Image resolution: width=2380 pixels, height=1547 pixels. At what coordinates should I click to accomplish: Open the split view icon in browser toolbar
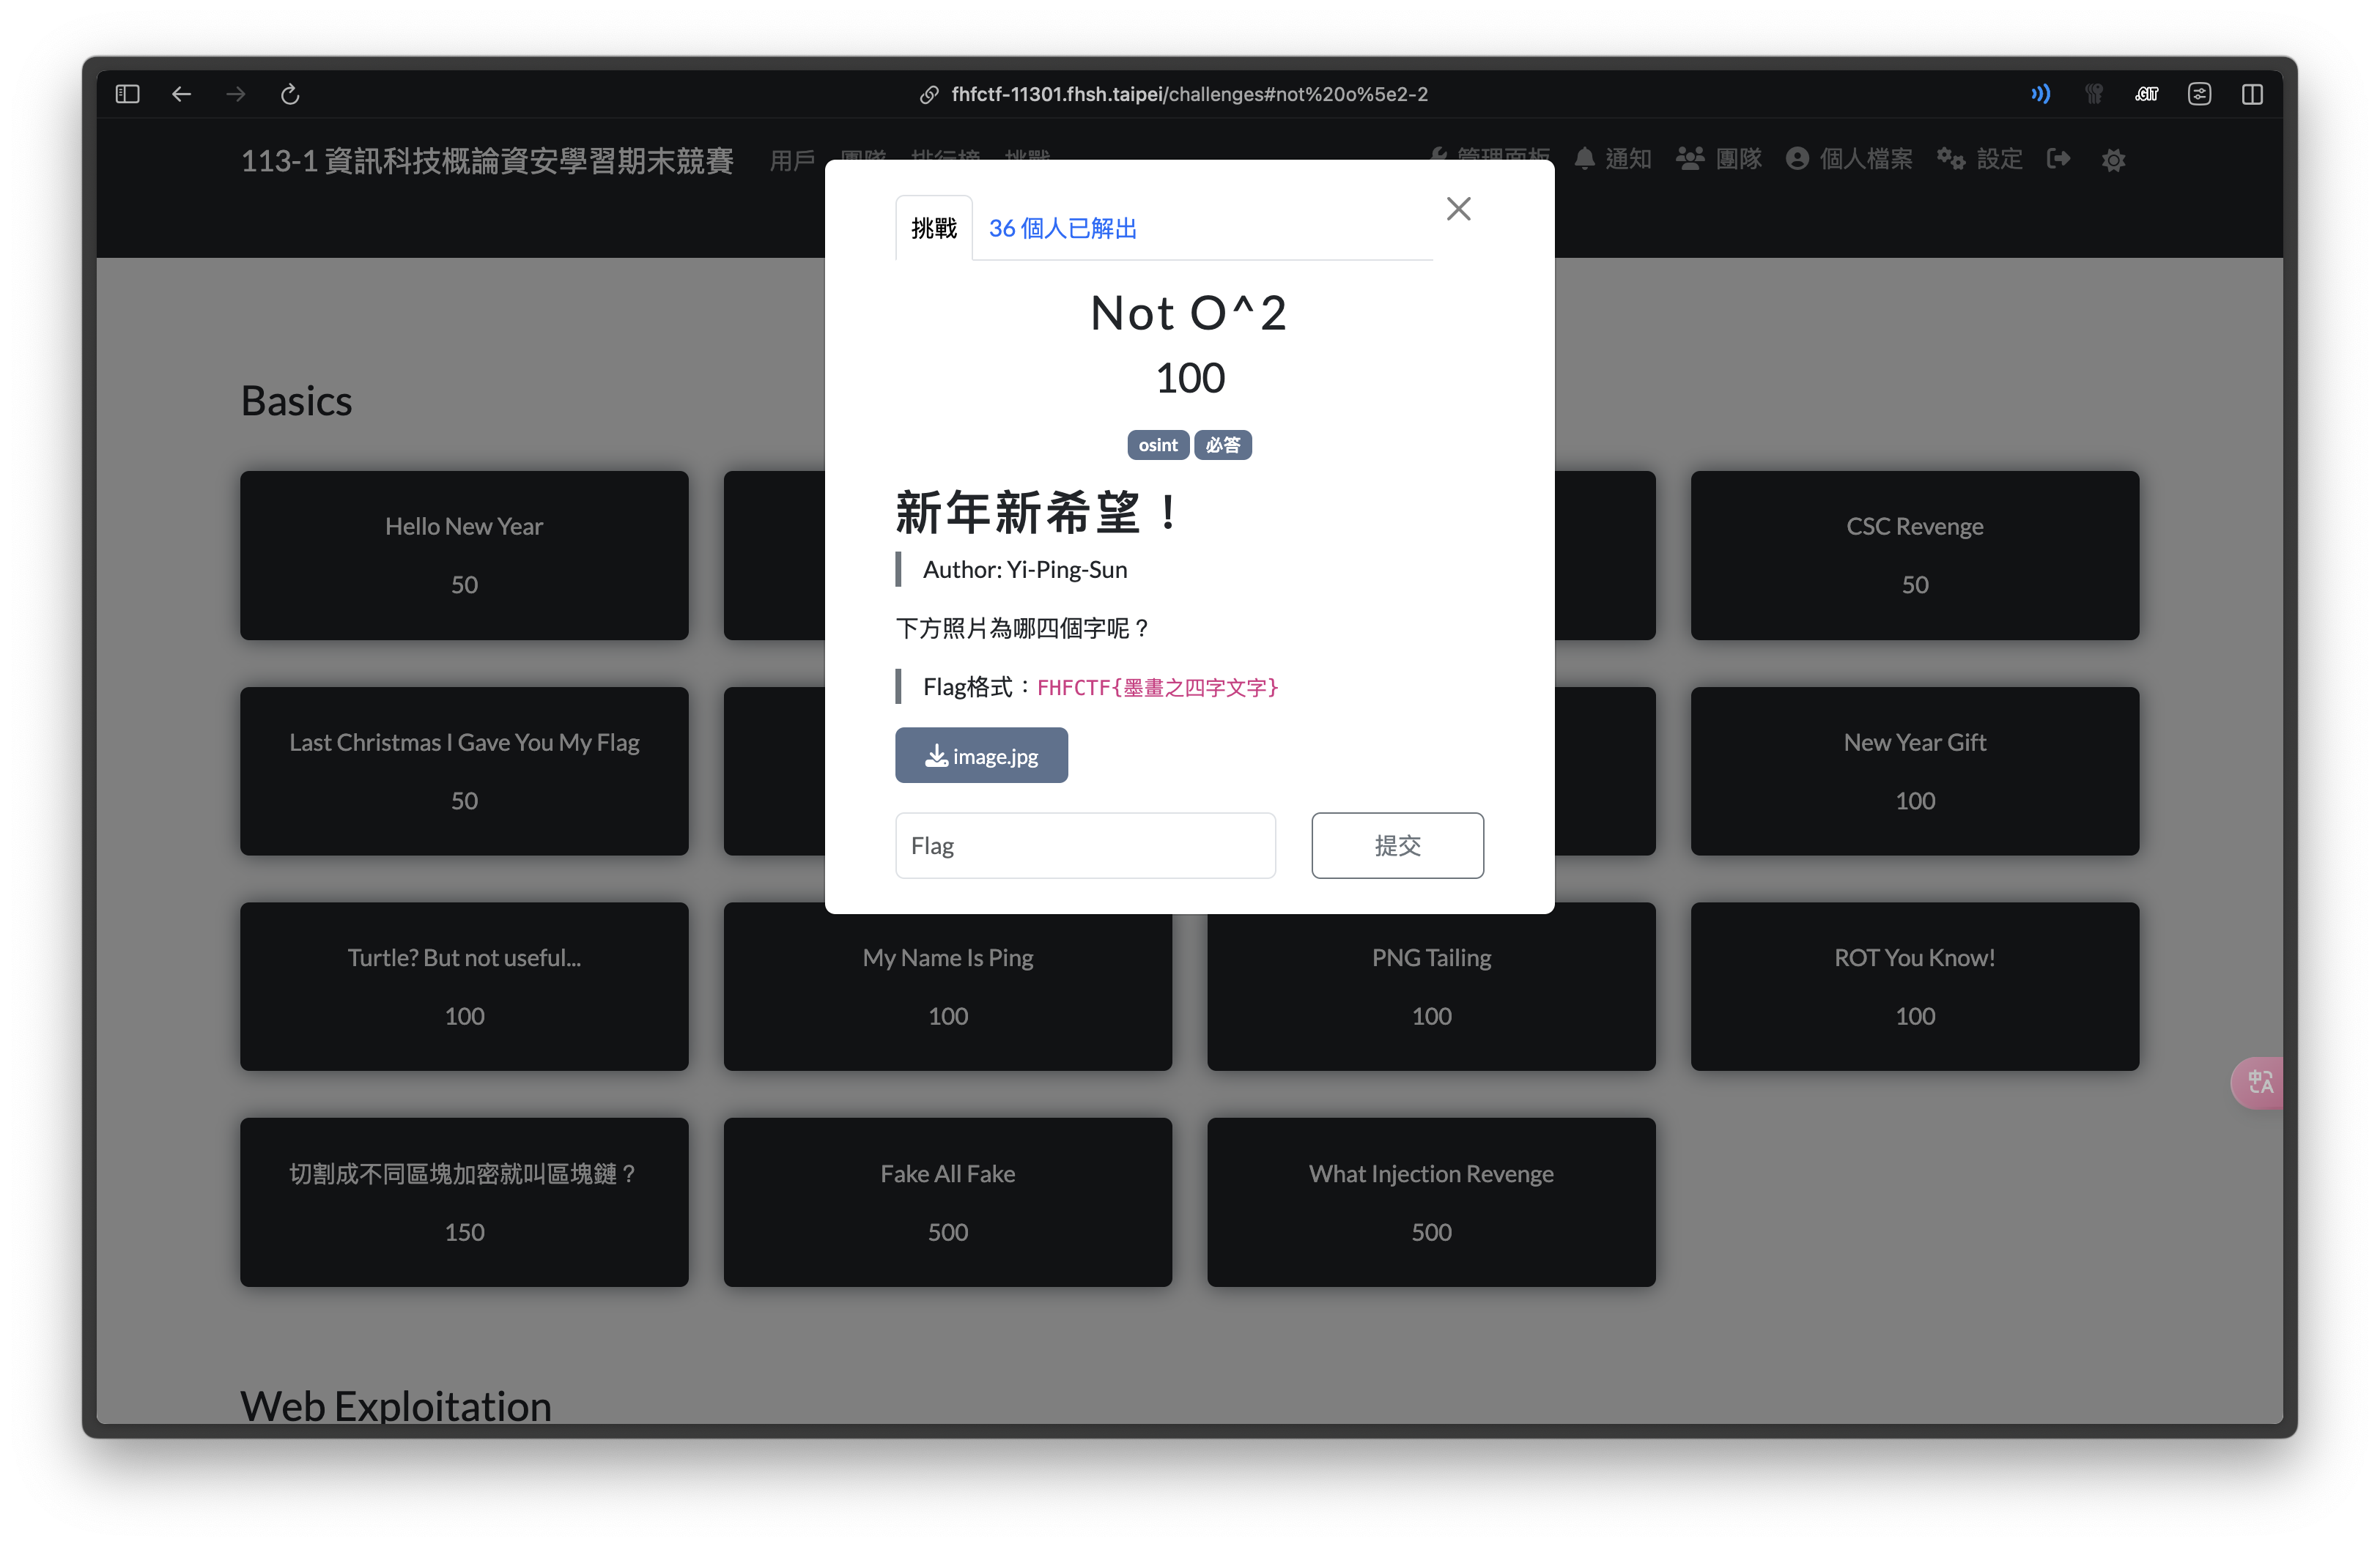(2252, 94)
